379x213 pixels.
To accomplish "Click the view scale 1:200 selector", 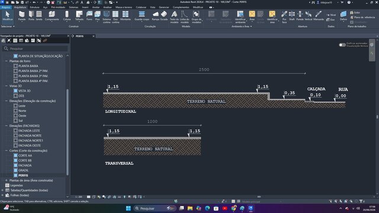I will pos(79,197).
